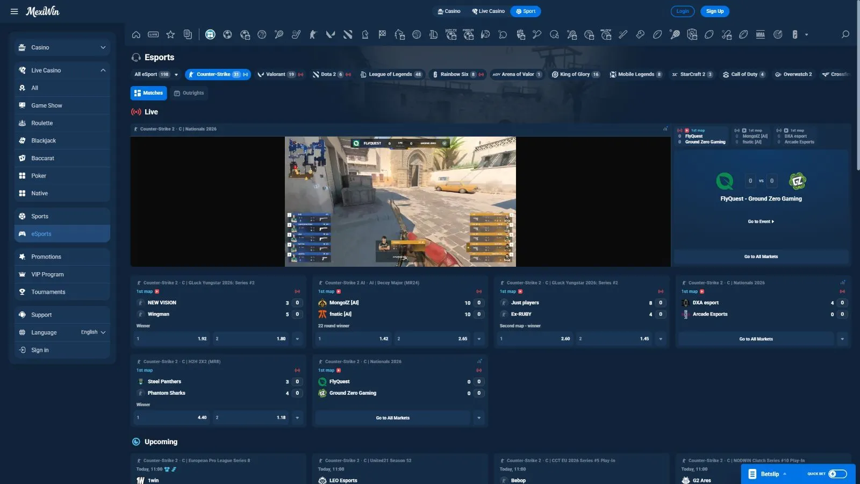Viewport: 860px width, 484px height.
Task: Click the live Counter-Strike video stream
Action: 400,202
